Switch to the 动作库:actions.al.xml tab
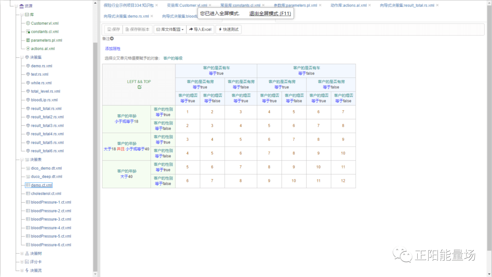Screen dimensions: 492x277 click(348, 5)
